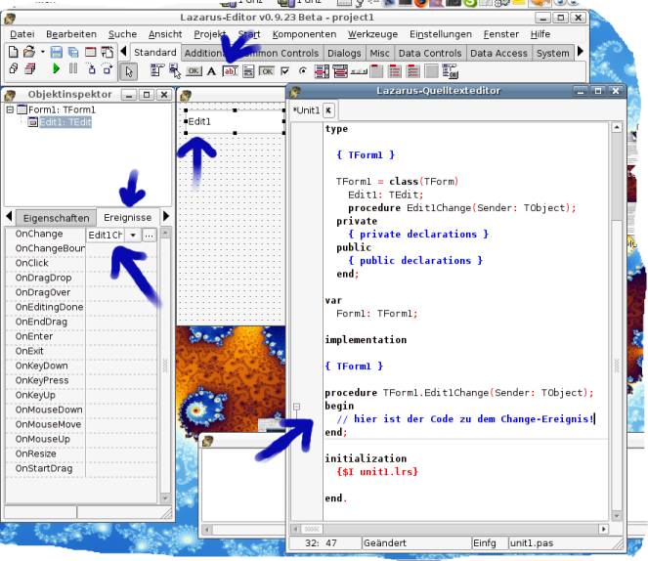
Task: Pick the TToggleBox component icon
Action: (267, 71)
